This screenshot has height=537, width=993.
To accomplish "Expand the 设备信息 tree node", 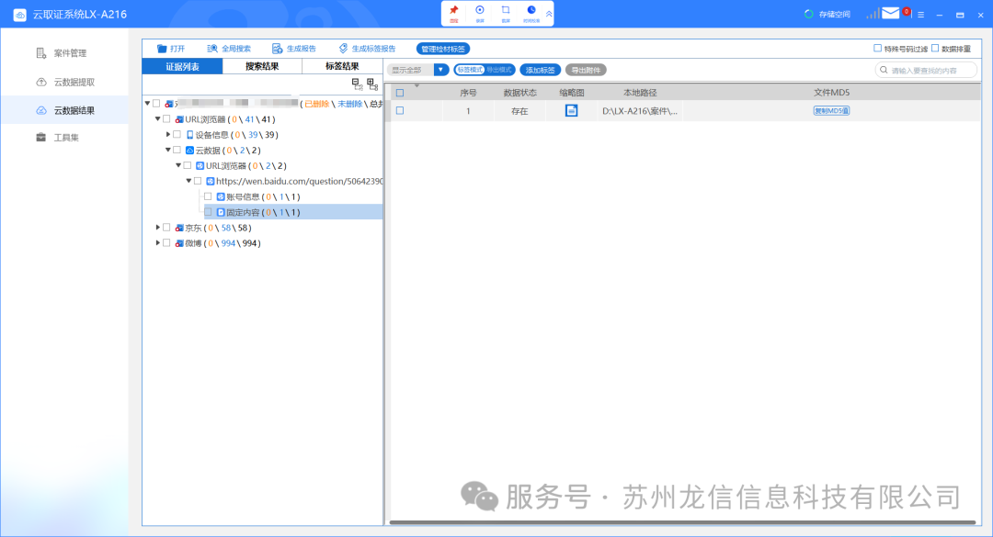I will click(167, 134).
